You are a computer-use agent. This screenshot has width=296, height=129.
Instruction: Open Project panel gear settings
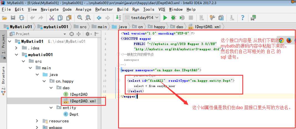(x=88, y=34)
